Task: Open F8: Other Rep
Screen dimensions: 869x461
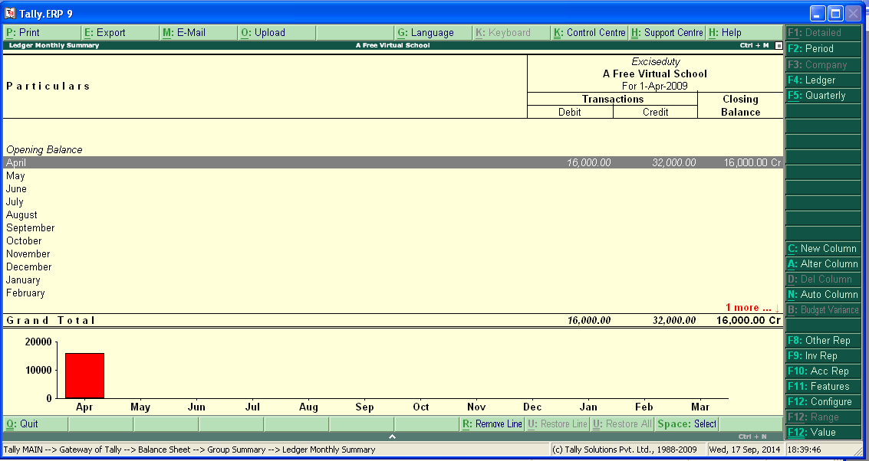Action: pyautogui.click(x=823, y=340)
